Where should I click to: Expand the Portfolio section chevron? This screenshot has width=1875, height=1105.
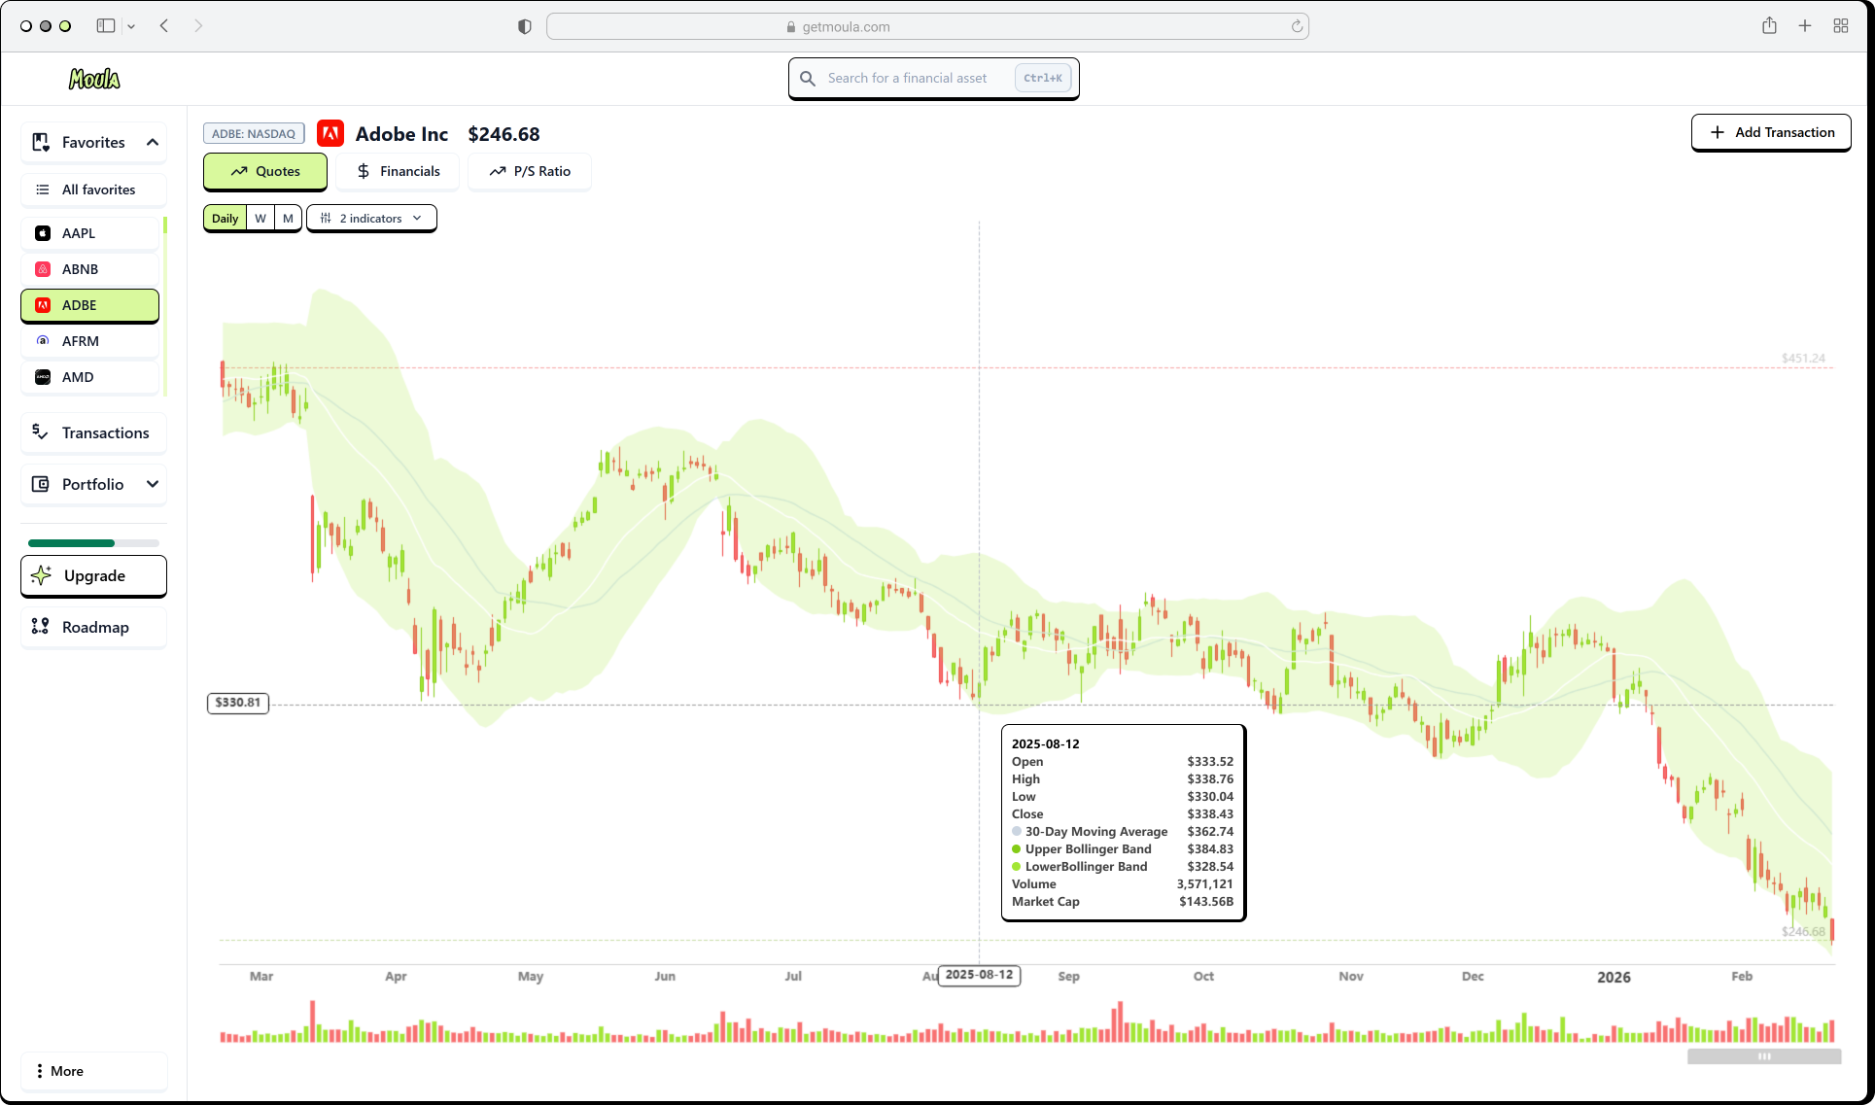click(x=153, y=484)
